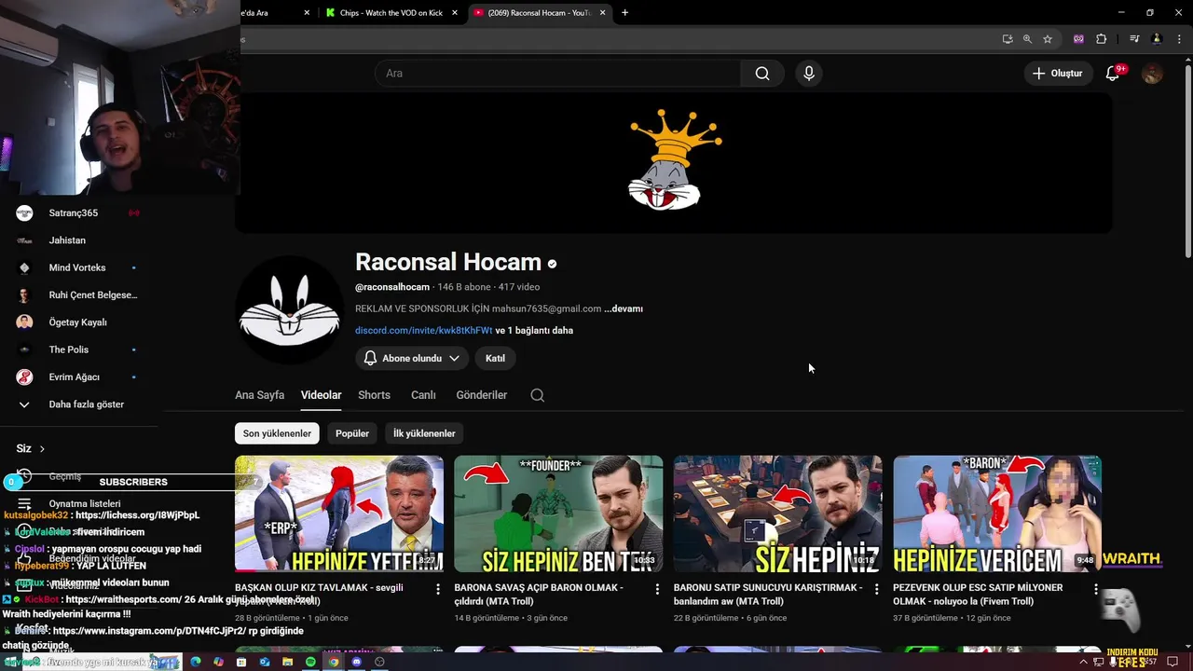The height and width of the screenshot is (671, 1193).
Task: Click the Chrome zoom magnifier icon
Action: 1027,39
